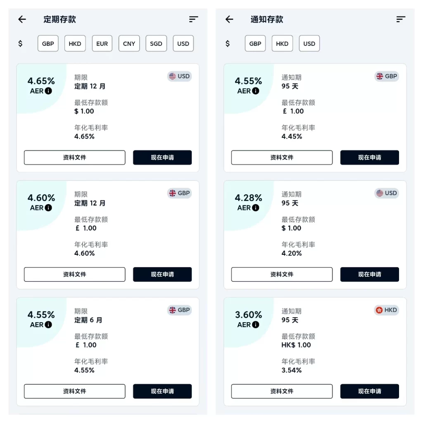Go back from the 通知存款 screen

(229, 19)
